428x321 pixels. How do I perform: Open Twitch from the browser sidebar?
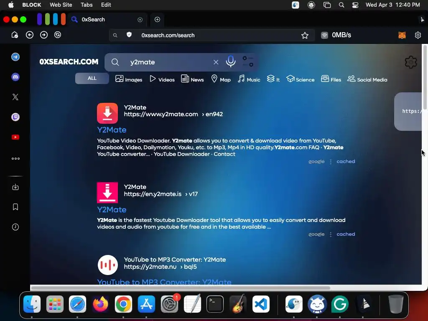(15, 117)
